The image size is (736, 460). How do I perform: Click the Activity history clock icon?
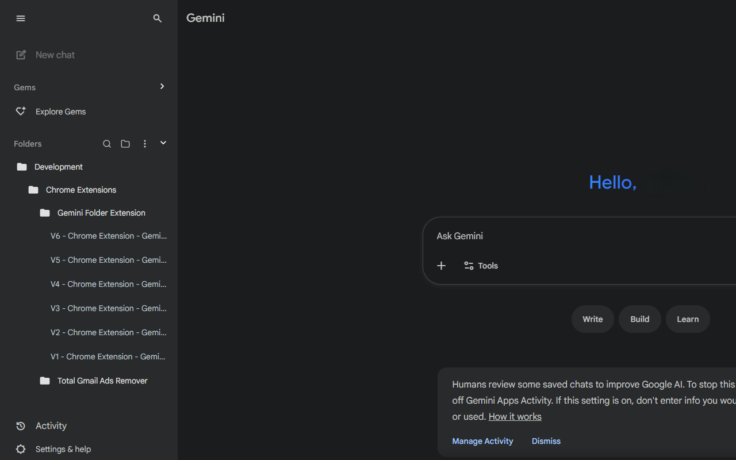(x=21, y=426)
